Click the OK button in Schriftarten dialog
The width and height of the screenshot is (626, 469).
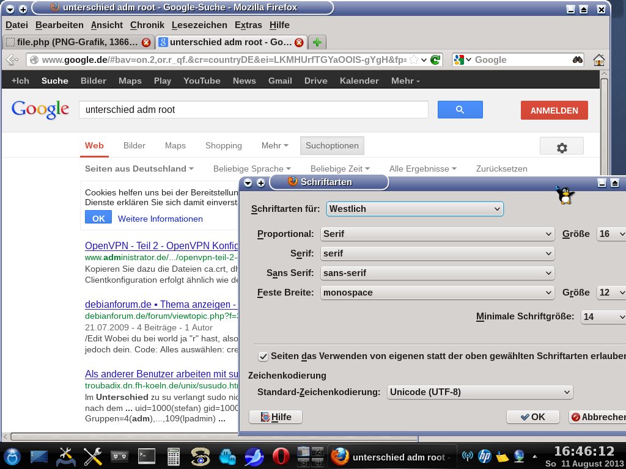click(533, 417)
